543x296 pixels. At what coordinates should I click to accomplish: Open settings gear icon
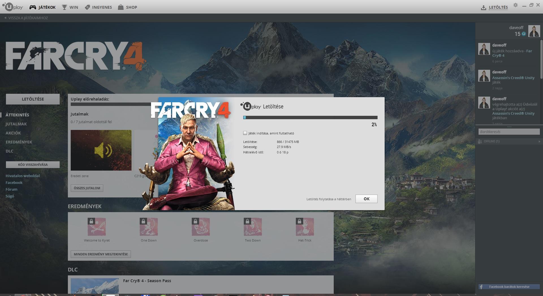point(516,5)
